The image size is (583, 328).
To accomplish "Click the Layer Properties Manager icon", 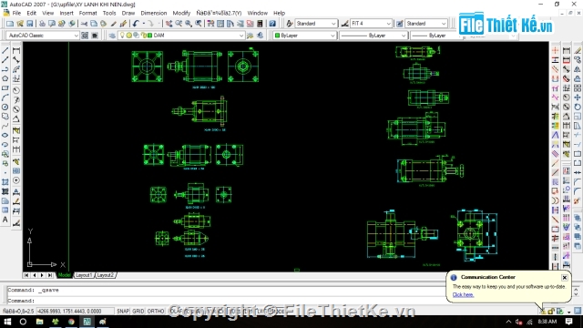I will point(112,36).
